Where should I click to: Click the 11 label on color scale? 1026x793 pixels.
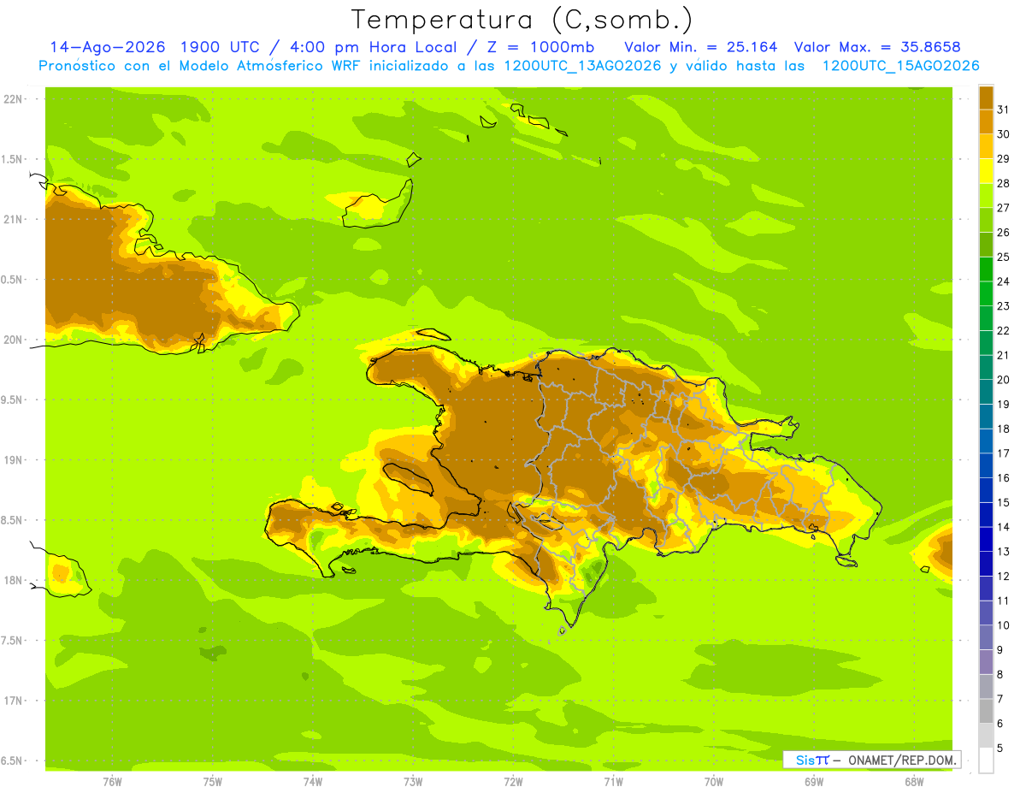click(x=1003, y=601)
